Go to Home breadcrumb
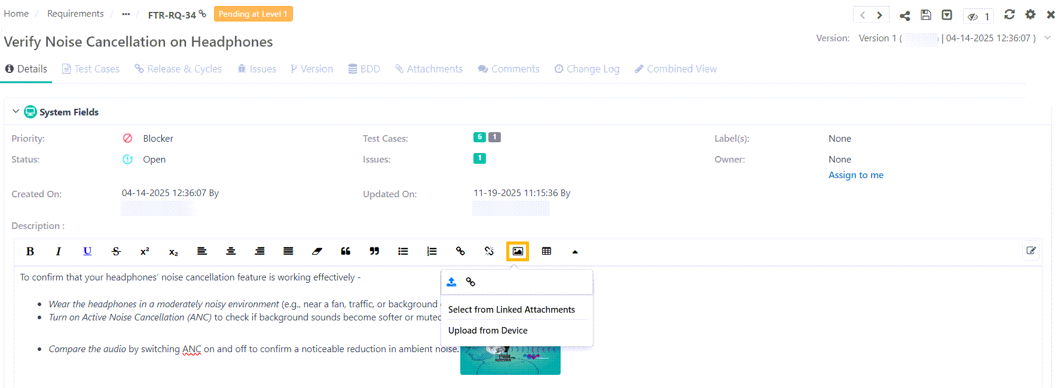The height and width of the screenshot is (388, 1058). click(x=16, y=13)
